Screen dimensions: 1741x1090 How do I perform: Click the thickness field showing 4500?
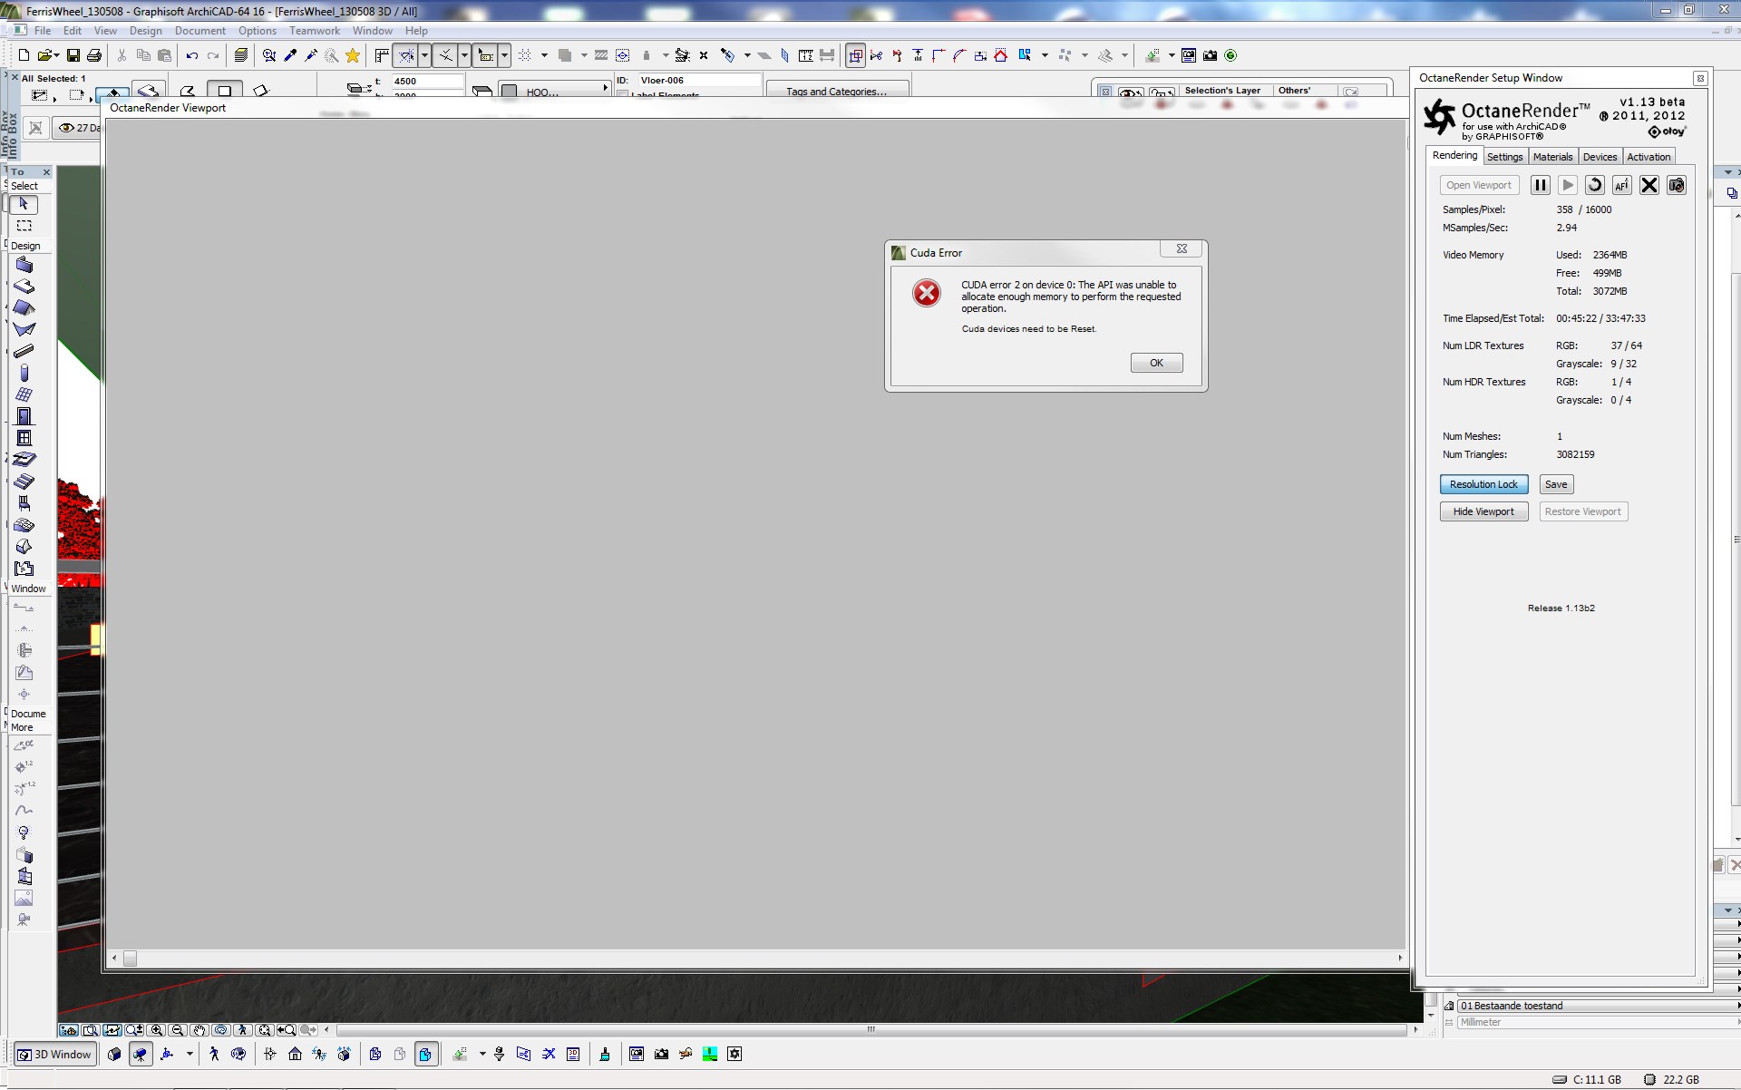coord(426,81)
